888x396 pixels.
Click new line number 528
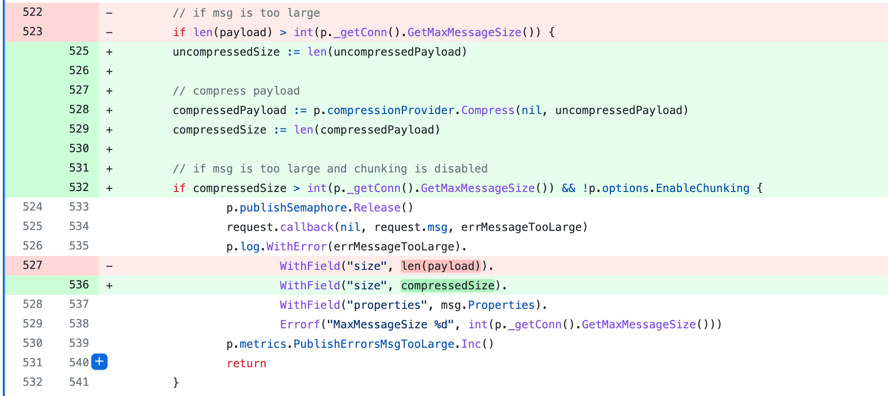pyautogui.click(x=79, y=109)
